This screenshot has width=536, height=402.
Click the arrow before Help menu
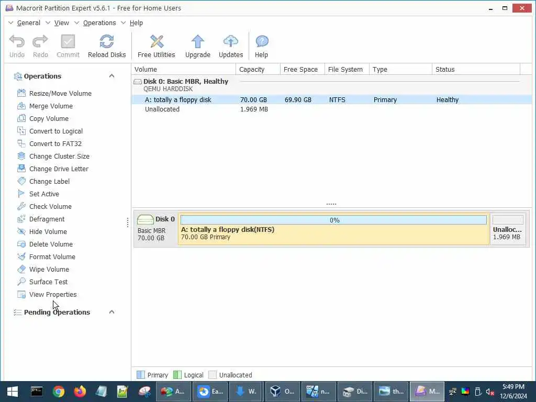coord(124,23)
